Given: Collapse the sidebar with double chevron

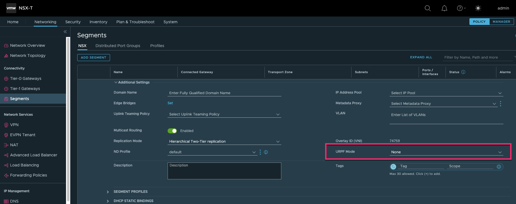Looking at the screenshot, I should click(x=65, y=32).
